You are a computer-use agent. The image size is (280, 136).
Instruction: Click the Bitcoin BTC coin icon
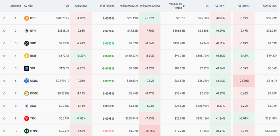[27, 18]
